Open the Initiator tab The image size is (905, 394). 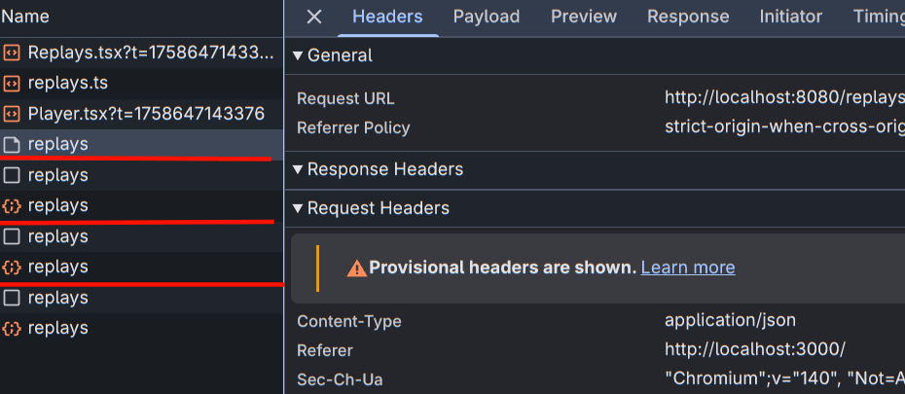tap(790, 17)
